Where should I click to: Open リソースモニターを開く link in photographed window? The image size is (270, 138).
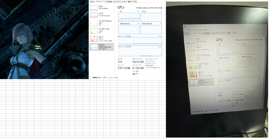click(213, 110)
